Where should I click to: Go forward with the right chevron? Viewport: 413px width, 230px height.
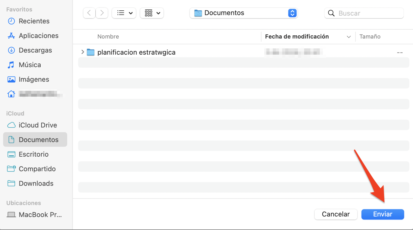[x=102, y=13]
